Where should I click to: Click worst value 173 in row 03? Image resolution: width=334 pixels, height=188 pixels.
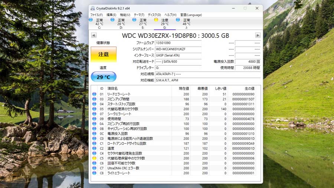click(x=205, y=99)
